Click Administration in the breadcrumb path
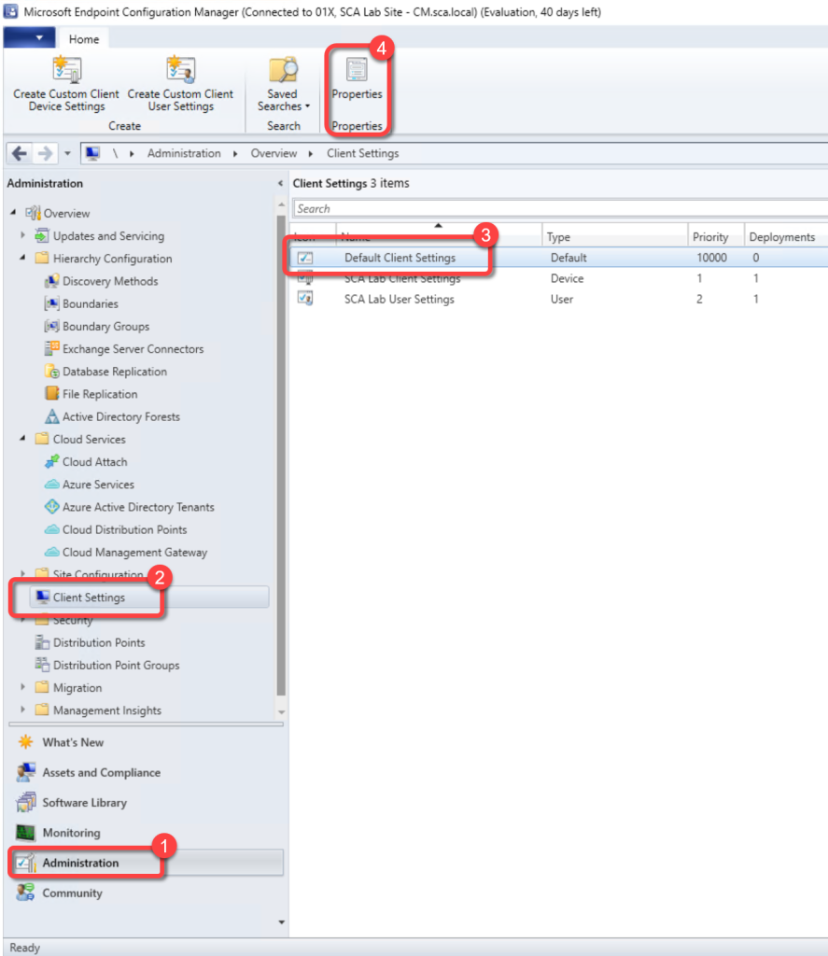The height and width of the screenshot is (956, 828). point(184,153)
